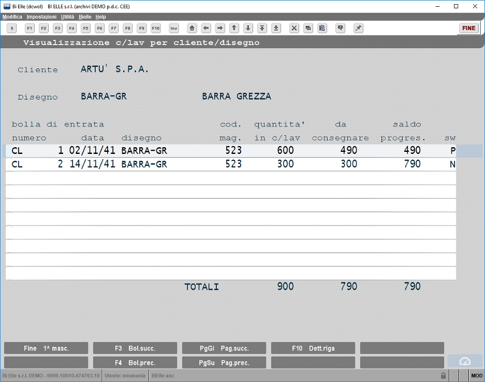Click the F5 toolbar key
The image size is (485, 382).
[86, 28]
